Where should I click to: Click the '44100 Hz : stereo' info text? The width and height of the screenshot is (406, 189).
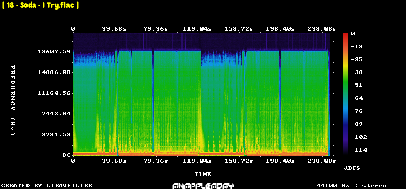[351, 186]
